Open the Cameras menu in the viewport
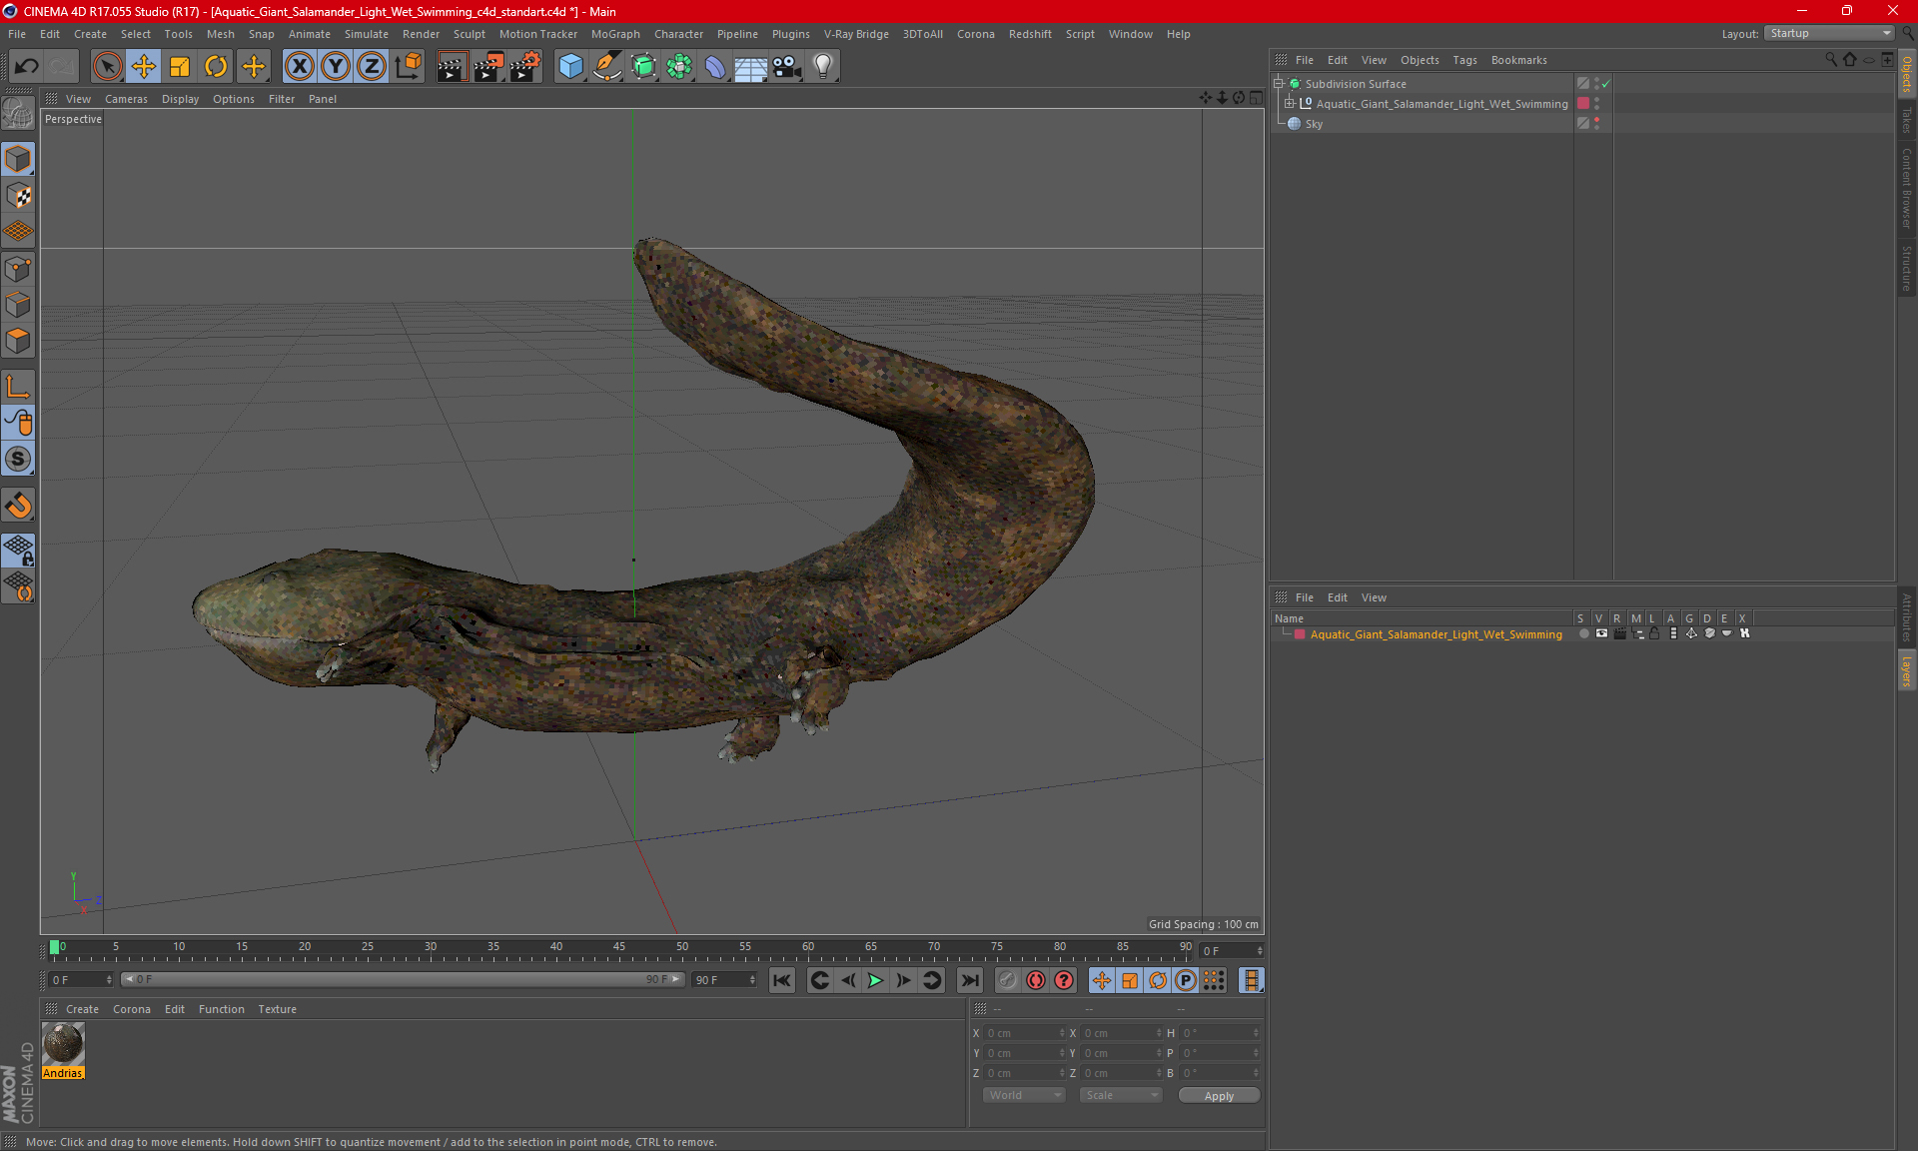This screenshot has height=1151, width=1918. coord(126,99)
